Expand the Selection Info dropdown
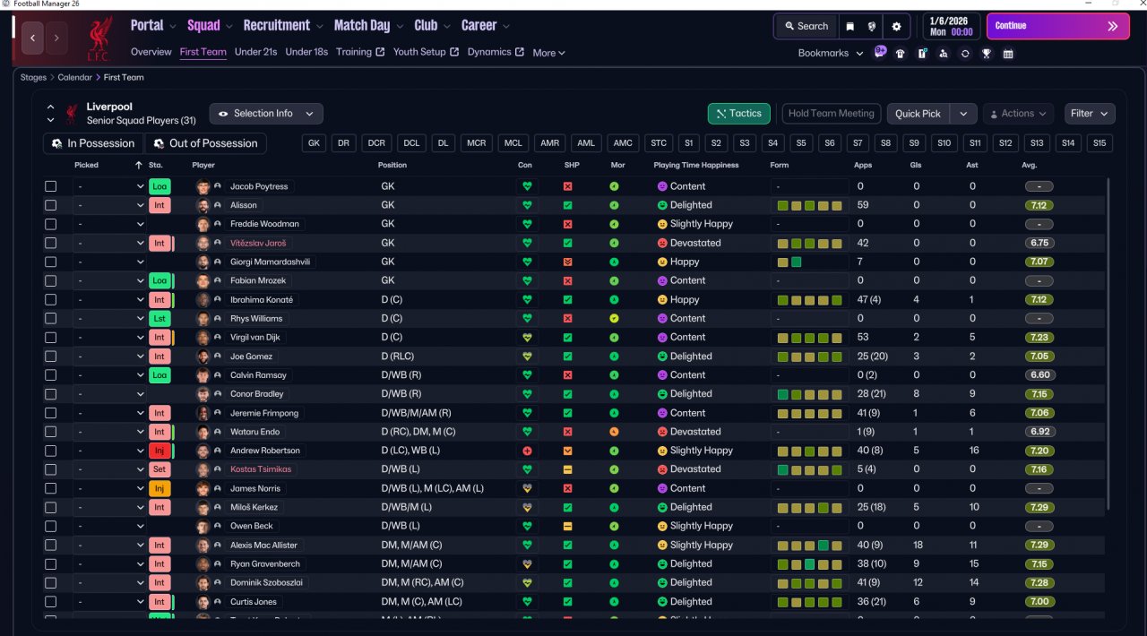Viewport: 1147px width, 636px height. (266, 114)
